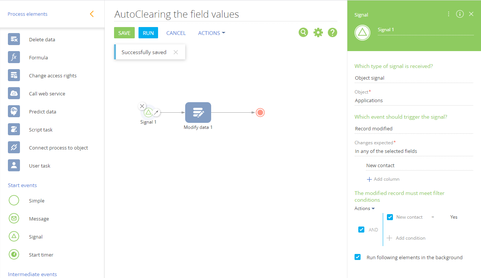Expand the ACTIONS dropdown in the toolbar
481x278 pixels.
pyautogui.click(x=212, y=33)
